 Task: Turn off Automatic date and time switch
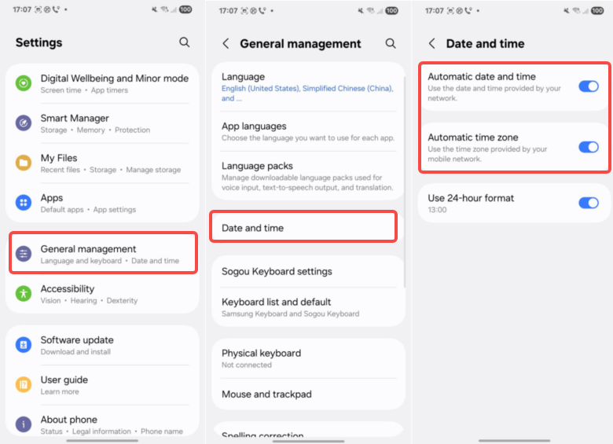pos(589,86)
